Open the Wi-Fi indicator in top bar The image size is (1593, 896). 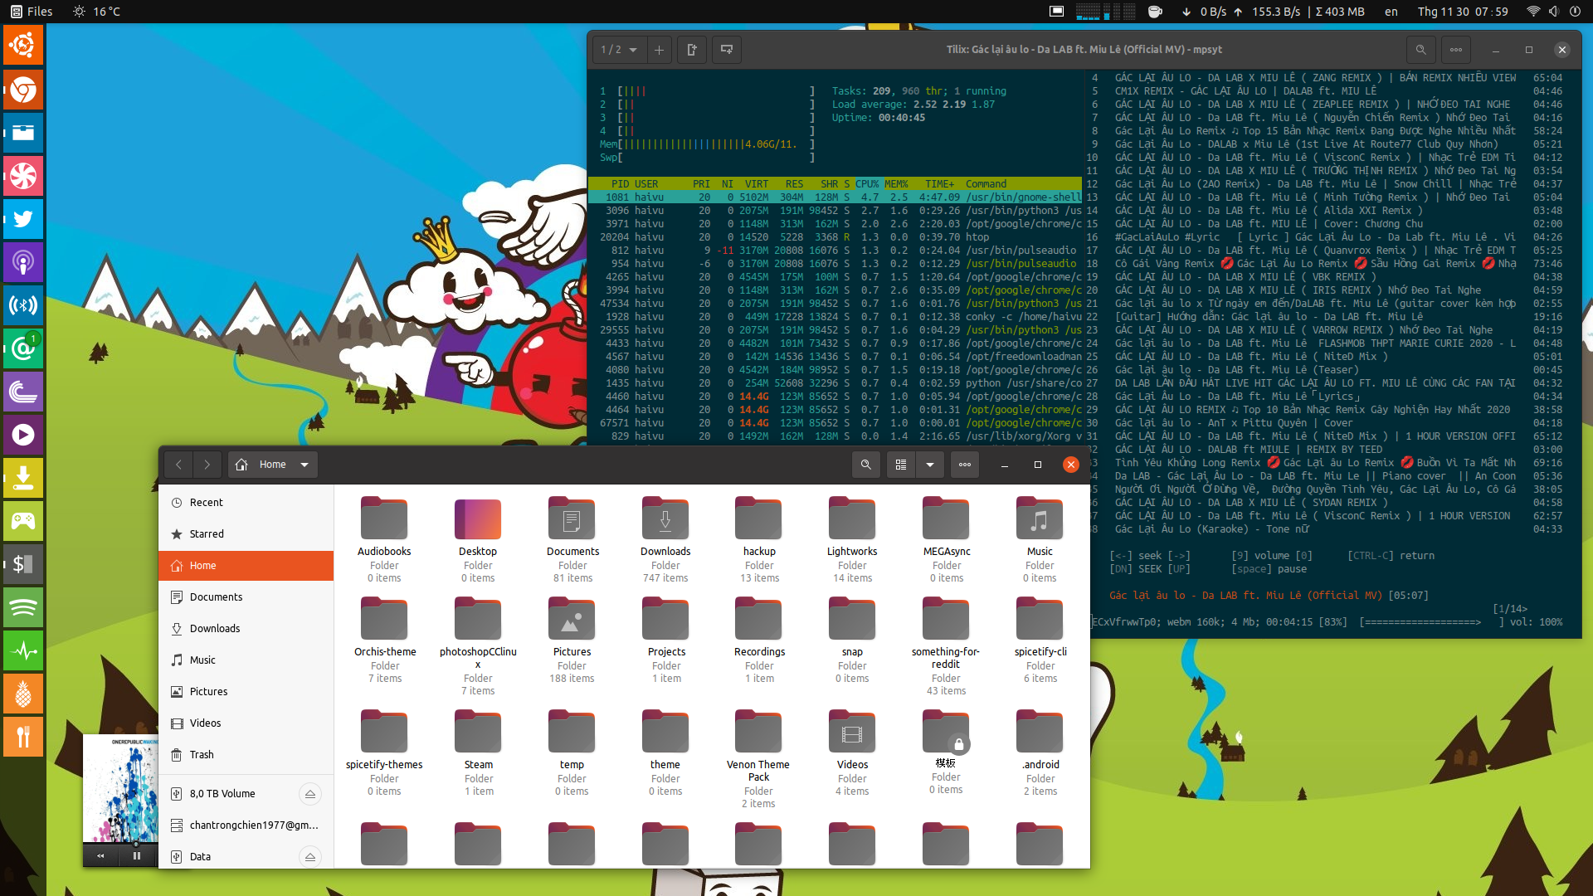tap(1533, 12)
